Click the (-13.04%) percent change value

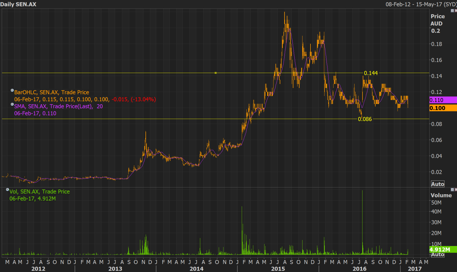[143, 99]
